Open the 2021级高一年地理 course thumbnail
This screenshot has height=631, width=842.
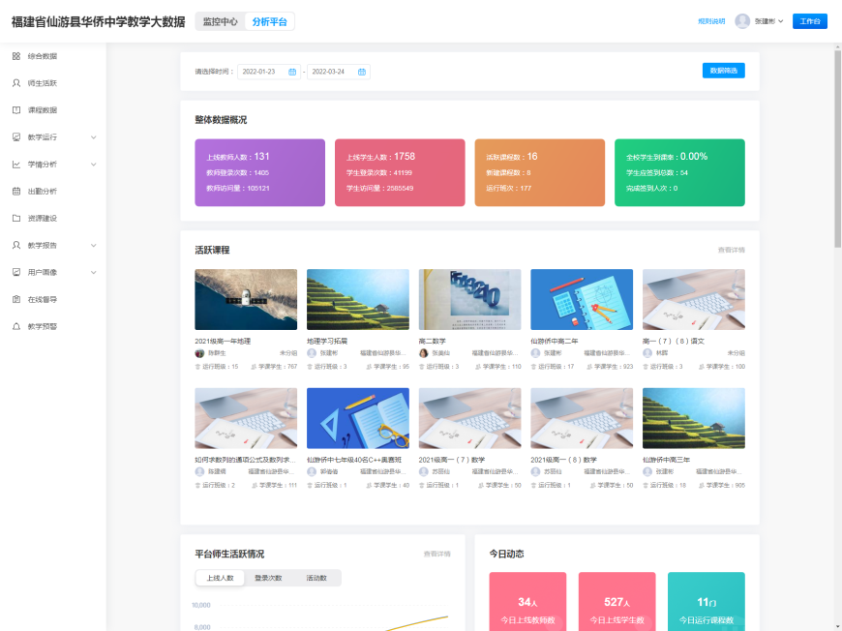pos(246,300)
